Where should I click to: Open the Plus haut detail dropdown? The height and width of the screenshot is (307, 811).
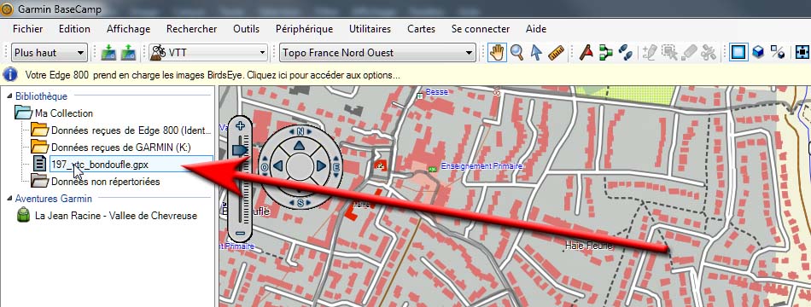pos(50,53)
